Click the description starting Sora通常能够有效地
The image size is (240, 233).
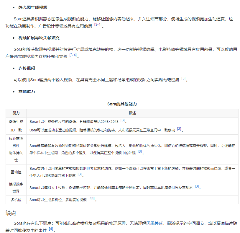click(132, 149)
